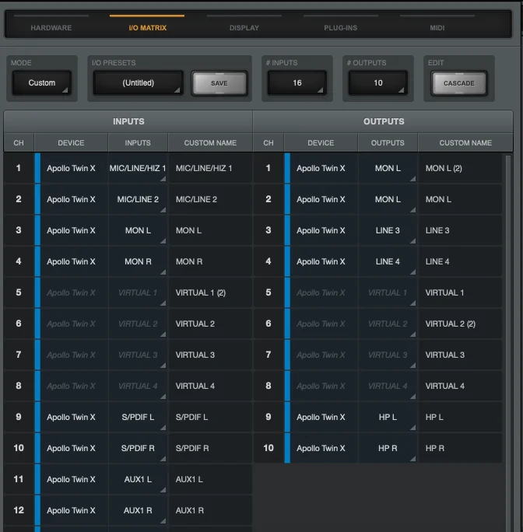Click the CASCADE edit button
The image size is (523, 532).
pyautogui.click(x=459, y=83)
